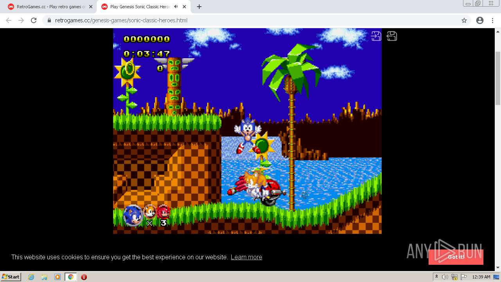Select Chrome in the taskbar

click(70, 277)
